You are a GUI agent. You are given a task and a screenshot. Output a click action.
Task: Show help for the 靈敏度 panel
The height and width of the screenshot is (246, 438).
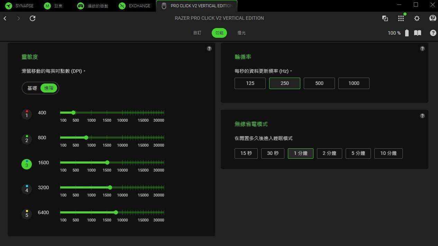point(209,49)
